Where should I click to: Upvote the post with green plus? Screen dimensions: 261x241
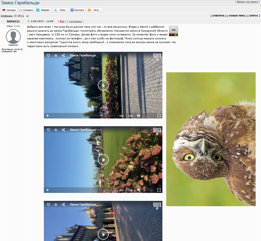tap(176, 35)
